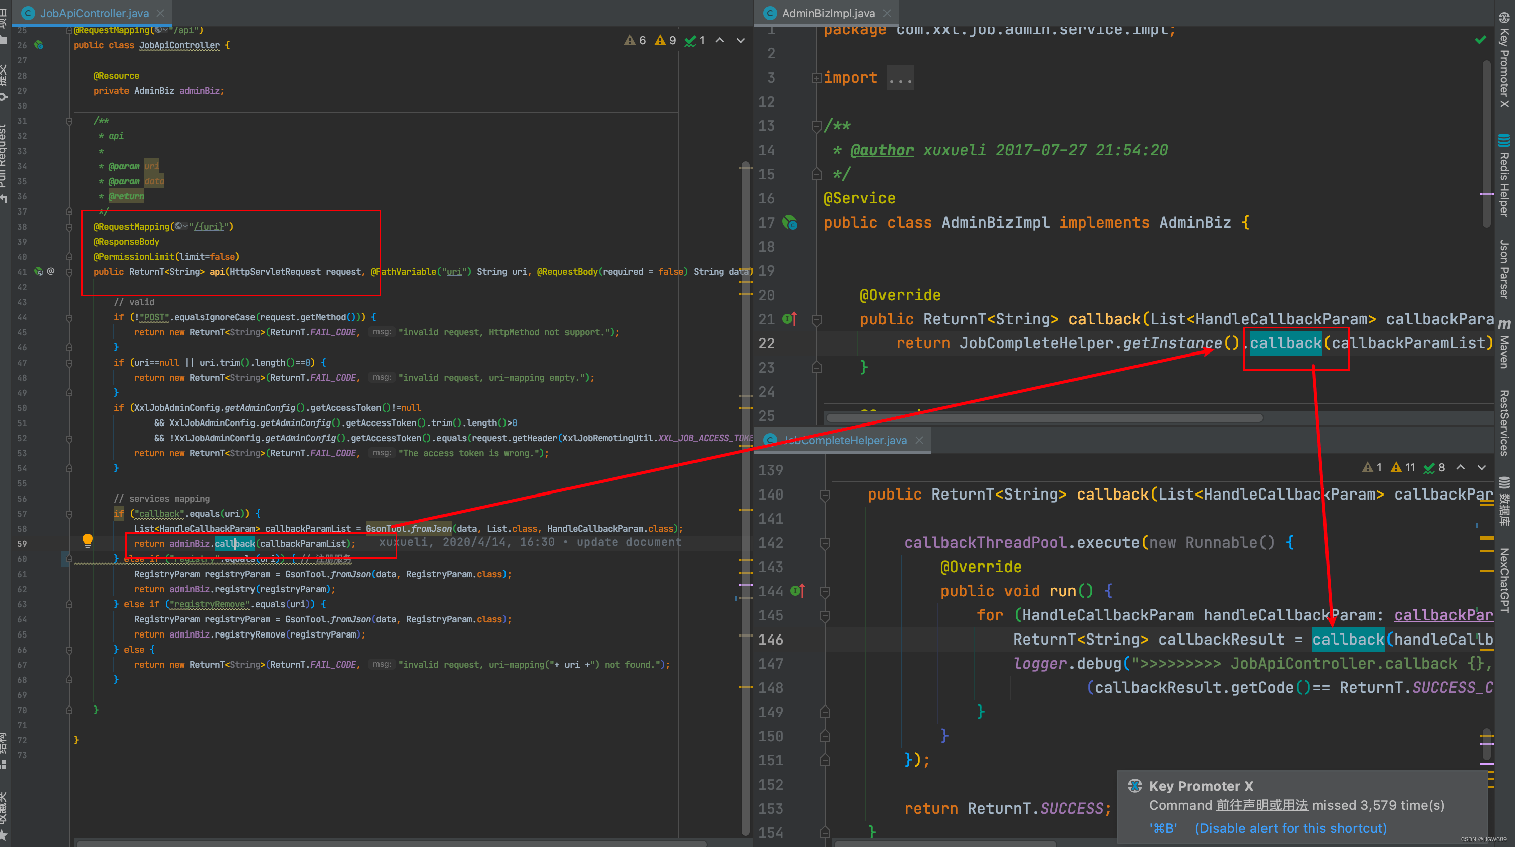Click the AdminBizImpl editor horizontal scrollbar
This screenshot has height=847, width=1515.
1044,418
